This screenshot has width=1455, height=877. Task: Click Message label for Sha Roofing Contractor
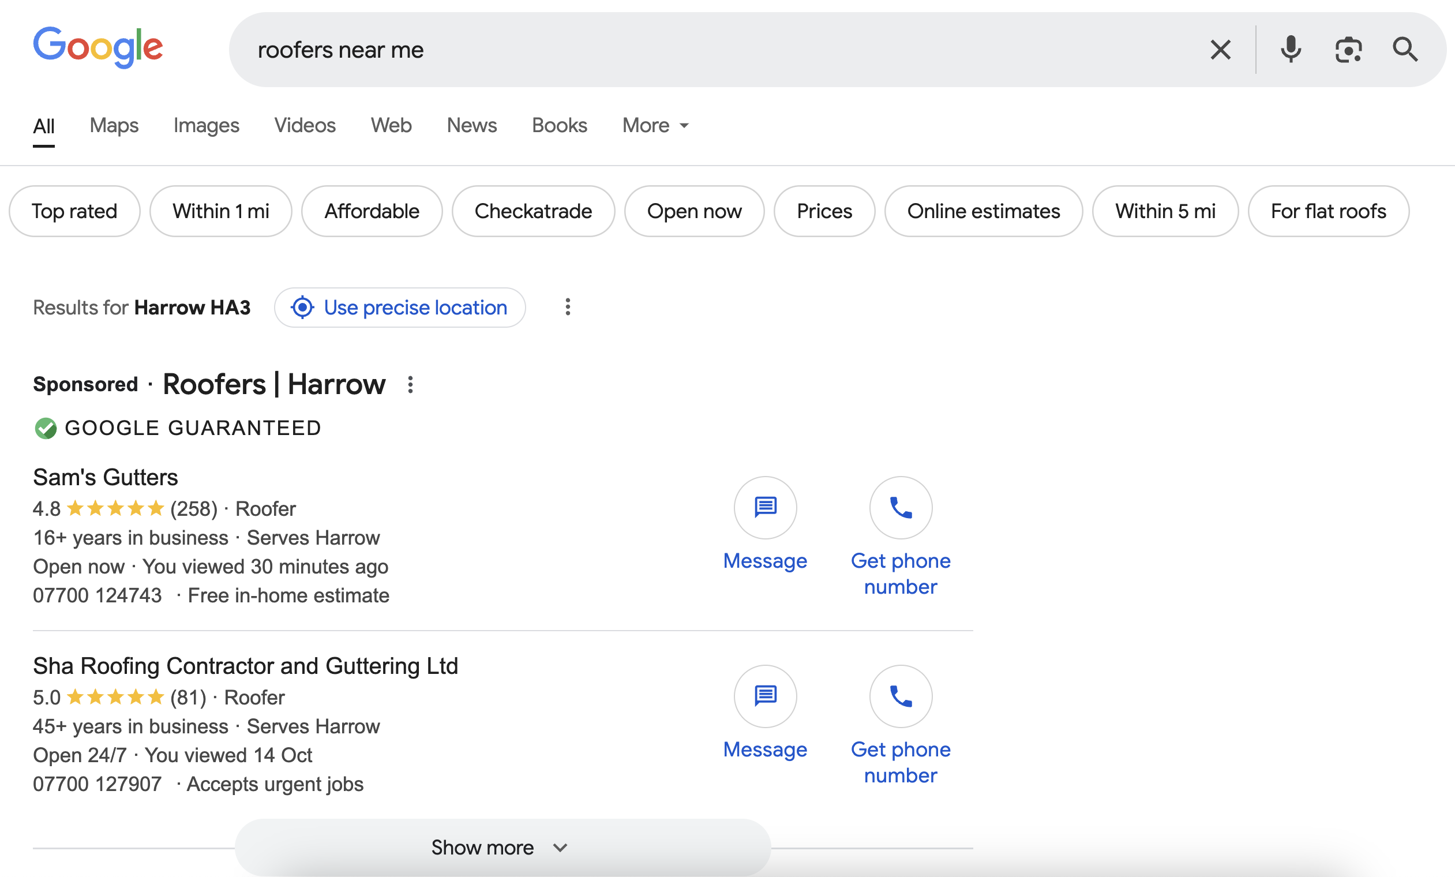click(x=766, y=749)
